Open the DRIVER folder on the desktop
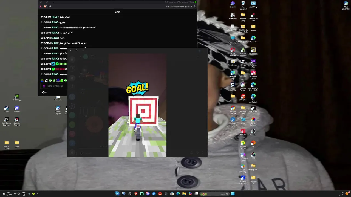This screenshot has width=351, height=197. click(x=243, y=74)
